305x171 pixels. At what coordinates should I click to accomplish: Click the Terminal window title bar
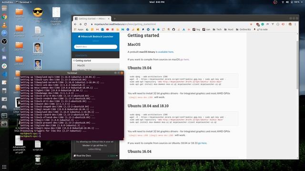click(x=72, y=73)
